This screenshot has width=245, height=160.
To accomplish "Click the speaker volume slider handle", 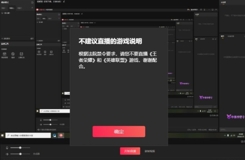I will coord(20,154).
